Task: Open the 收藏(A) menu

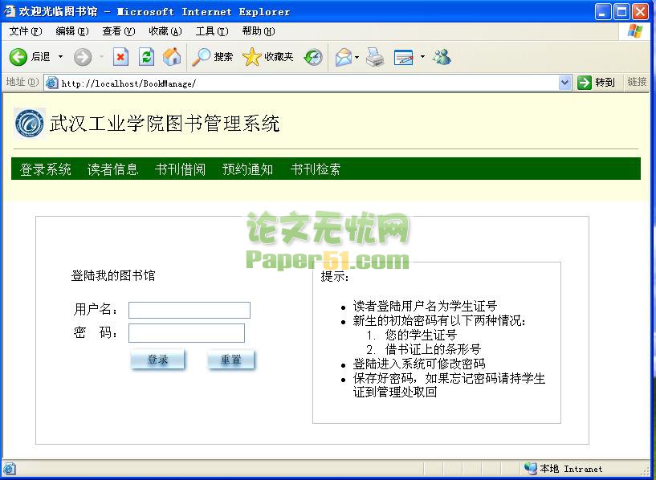Action: tap(165, 31)
